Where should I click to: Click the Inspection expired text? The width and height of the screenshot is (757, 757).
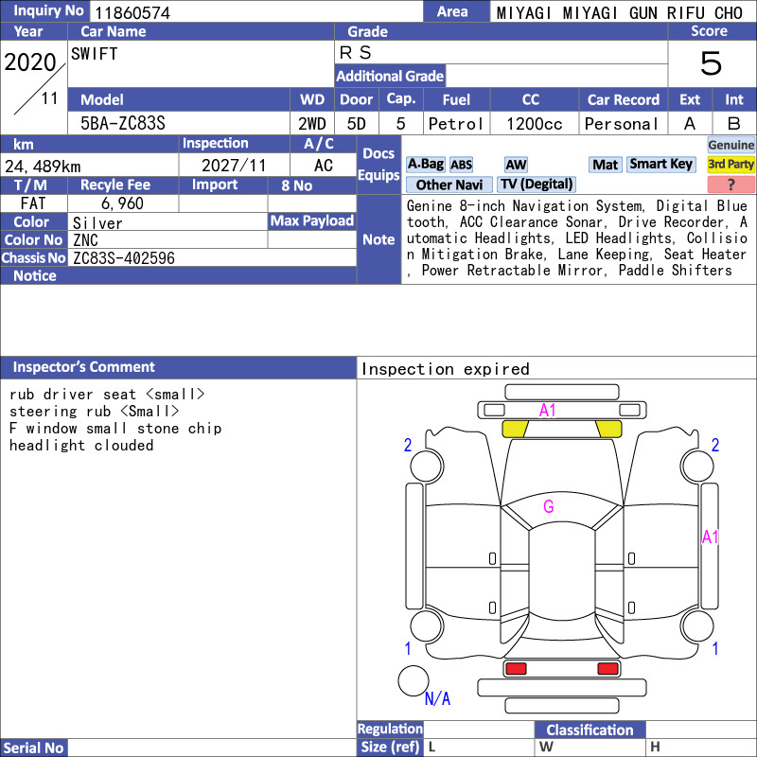tap(446, 369)
